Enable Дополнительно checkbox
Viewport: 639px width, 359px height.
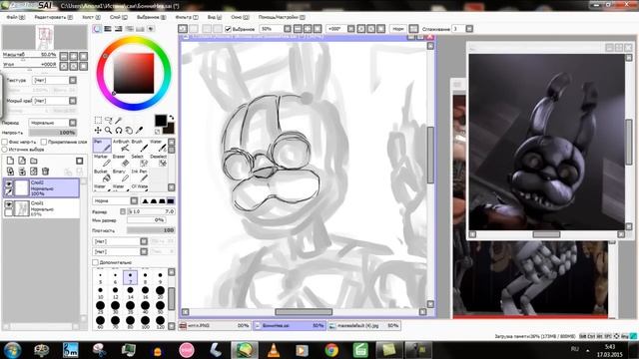tap(96, 262)
